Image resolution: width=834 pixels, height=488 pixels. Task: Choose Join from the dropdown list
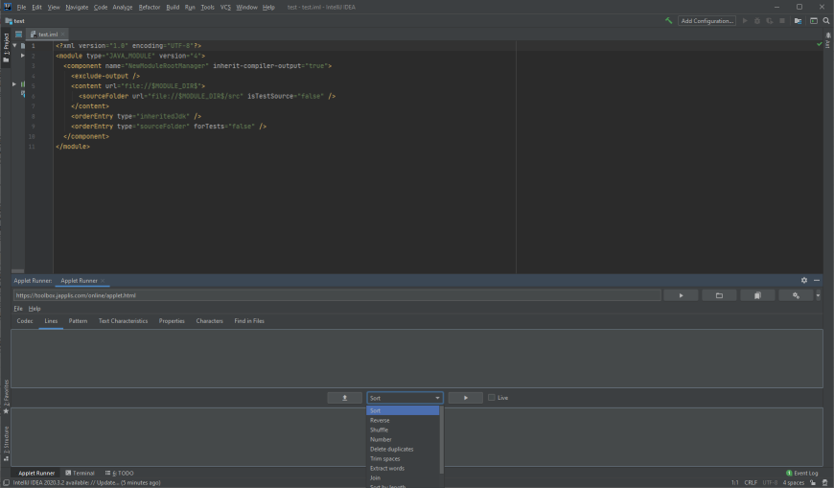pos(403,477)
